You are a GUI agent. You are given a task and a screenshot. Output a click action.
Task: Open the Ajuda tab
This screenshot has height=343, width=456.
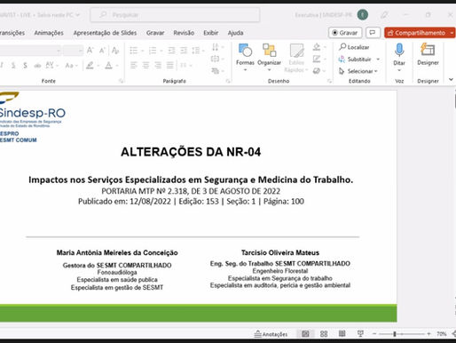235,33
